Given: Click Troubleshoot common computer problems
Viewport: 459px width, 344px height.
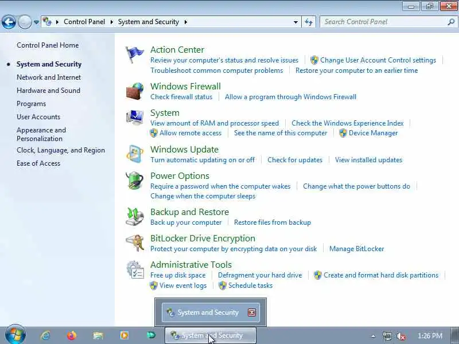Looking at the screenshot, I should coord(217,71).
